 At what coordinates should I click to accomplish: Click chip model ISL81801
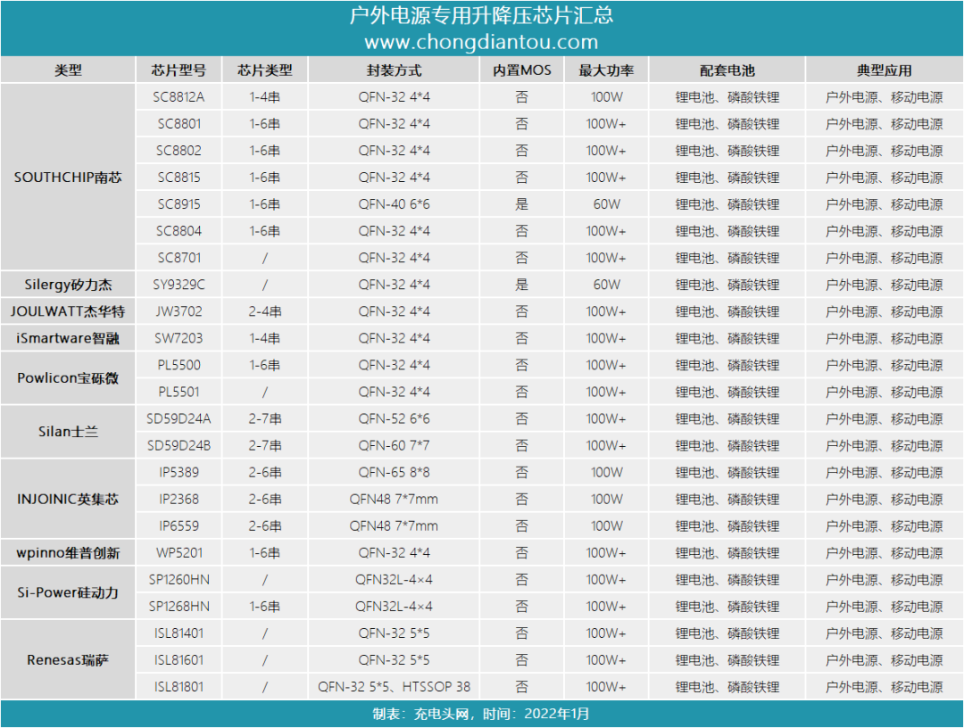[x=179, y=687]
